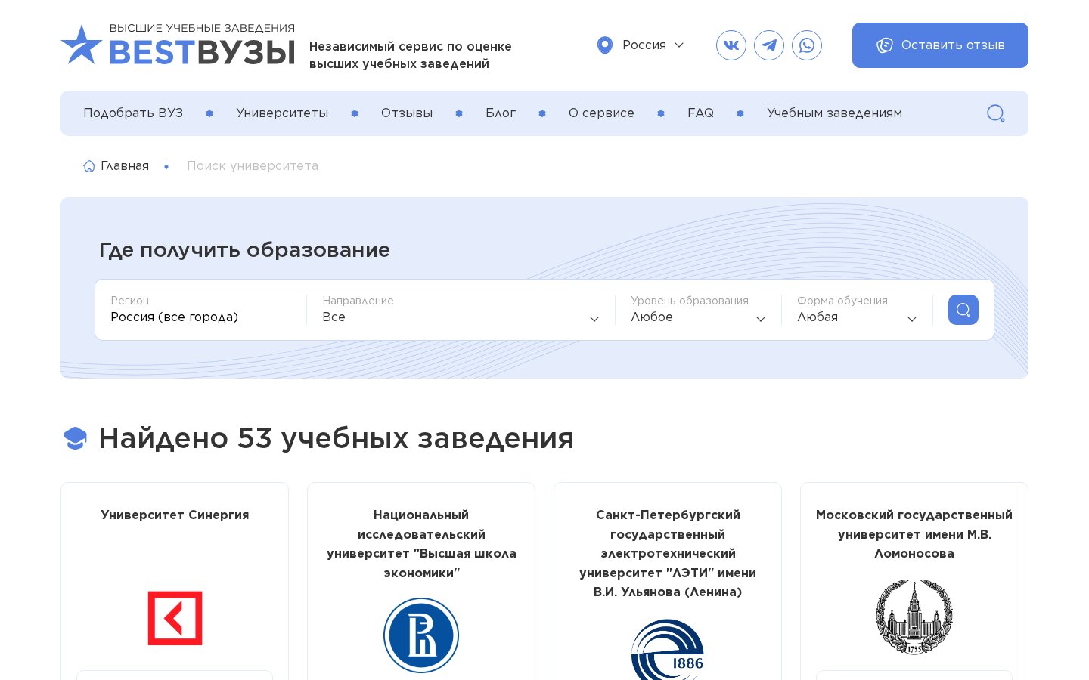Open the Форма обучения dropdown

[x=857, y=310]
